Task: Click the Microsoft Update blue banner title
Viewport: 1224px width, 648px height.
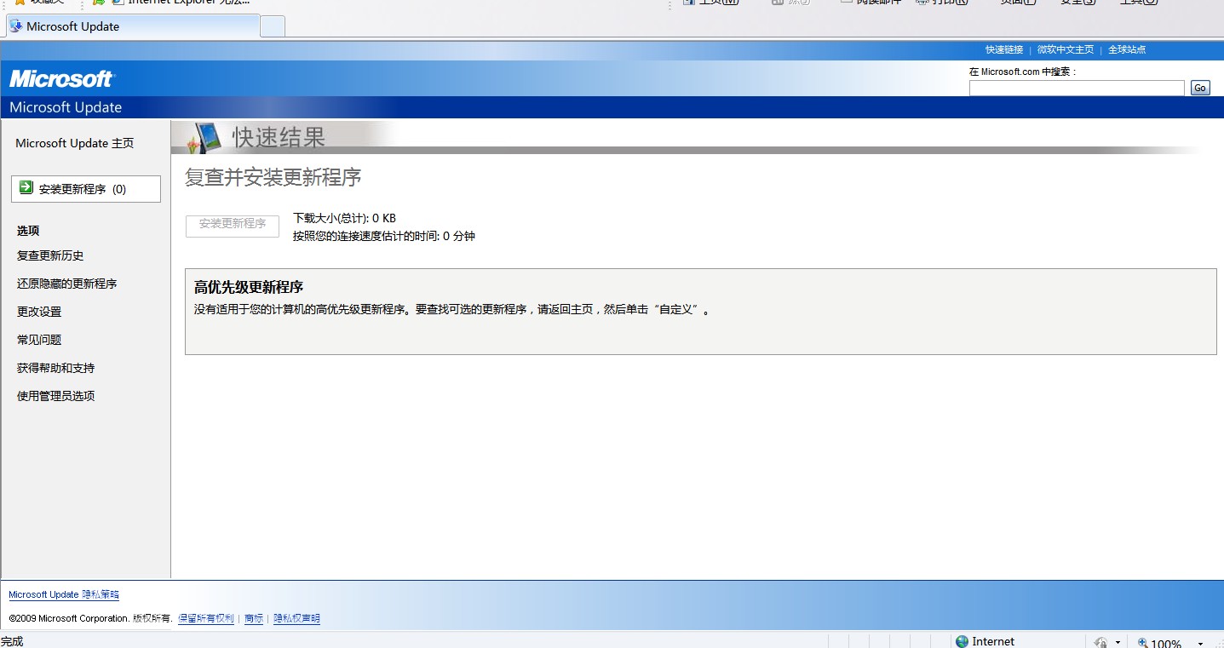Action: pyautogui.click(x=66, y=107)
